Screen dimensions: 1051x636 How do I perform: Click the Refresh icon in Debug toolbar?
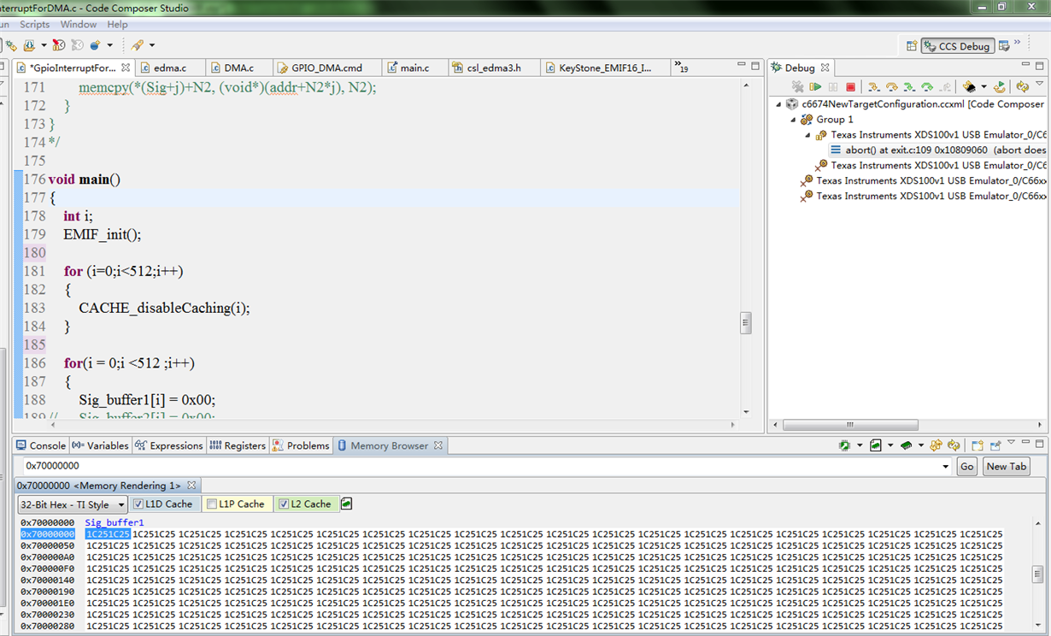point(1022,86)
